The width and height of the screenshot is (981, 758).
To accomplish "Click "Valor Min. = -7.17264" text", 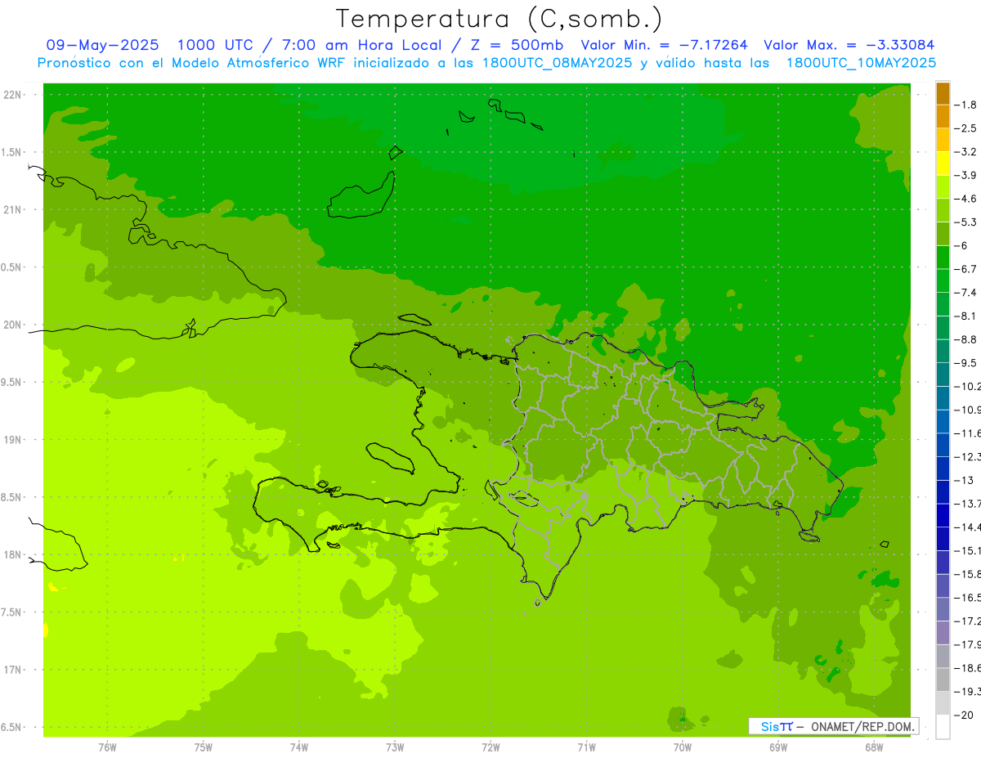I will click(x=664, y=45).
